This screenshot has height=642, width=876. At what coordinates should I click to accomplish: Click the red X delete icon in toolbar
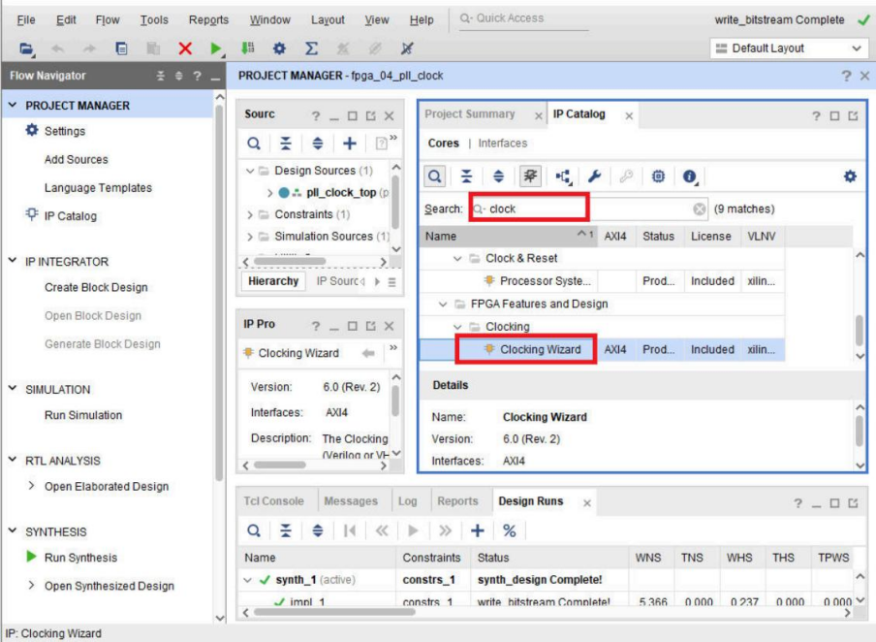pos(185,48)
